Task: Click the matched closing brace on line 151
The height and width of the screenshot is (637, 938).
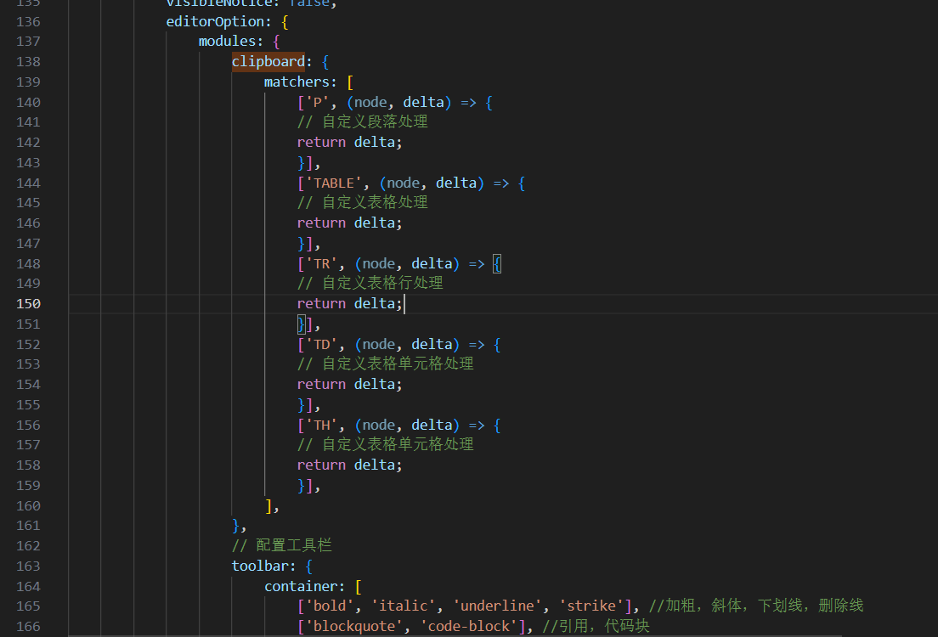Action: coord(302,324)
